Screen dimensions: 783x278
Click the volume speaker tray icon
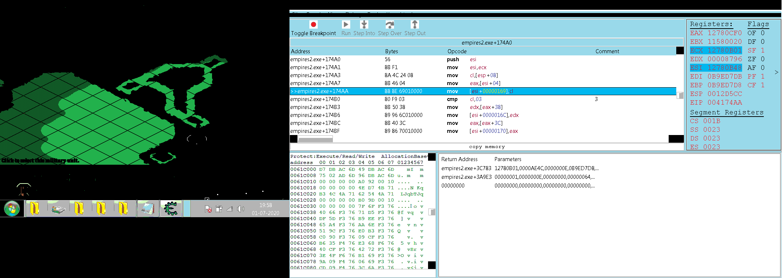(x=241, y=209)
